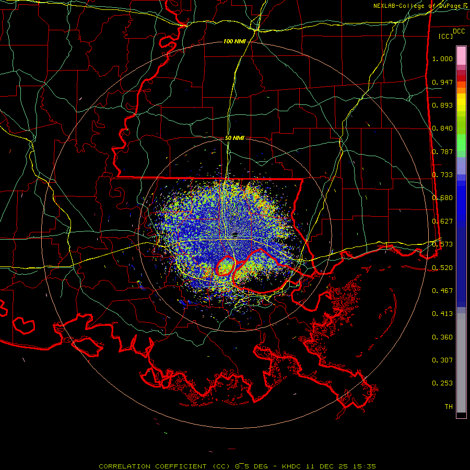Click the 15:35 timestamp
This screenshot has width=470, height=470.
[364, 466]
